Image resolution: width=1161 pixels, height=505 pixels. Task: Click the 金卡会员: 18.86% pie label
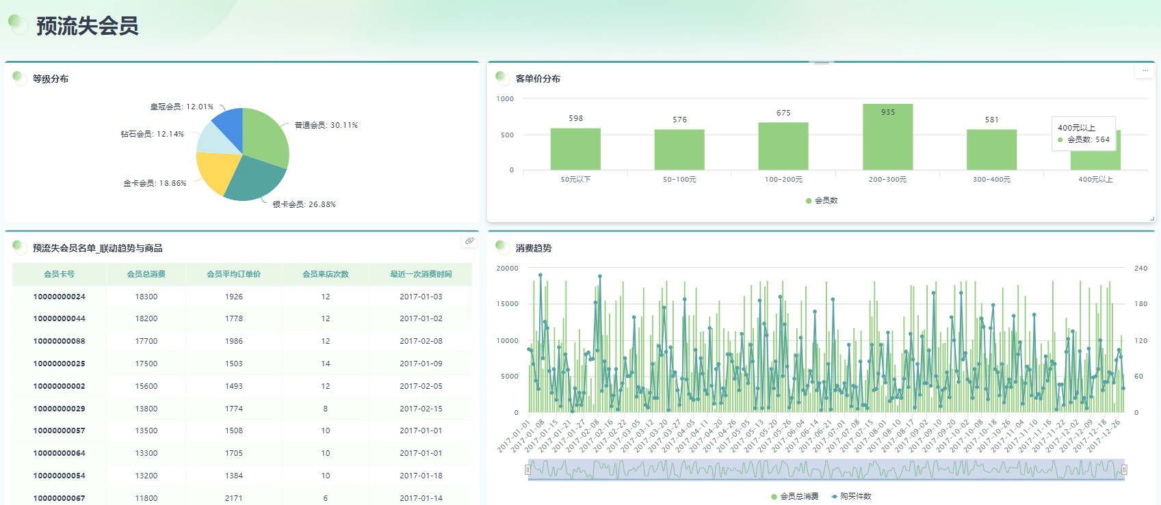[x=155, y=183]
